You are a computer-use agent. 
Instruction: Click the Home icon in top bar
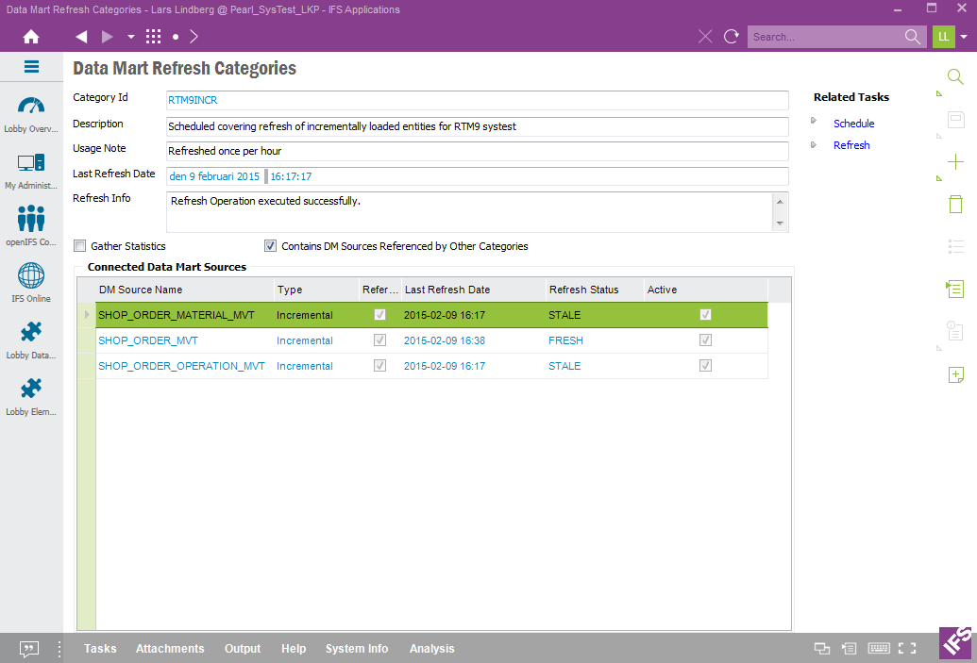pos(31,37)
